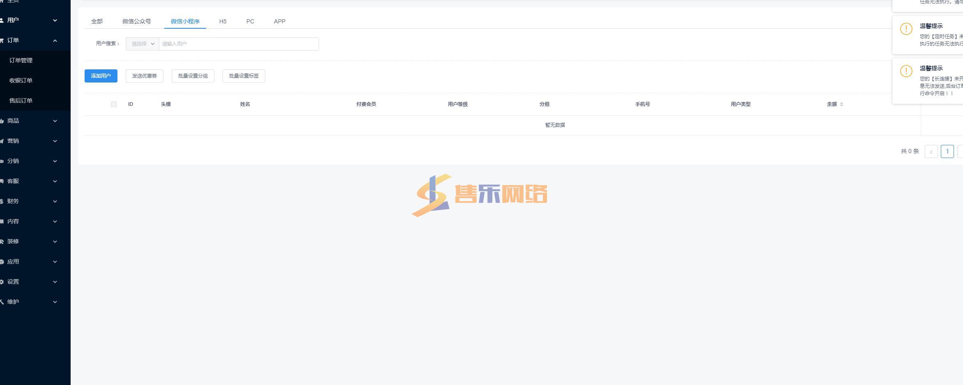Focus the 请输入用户 search field
This screenshot has height=385, width=963.
(239, 44)
